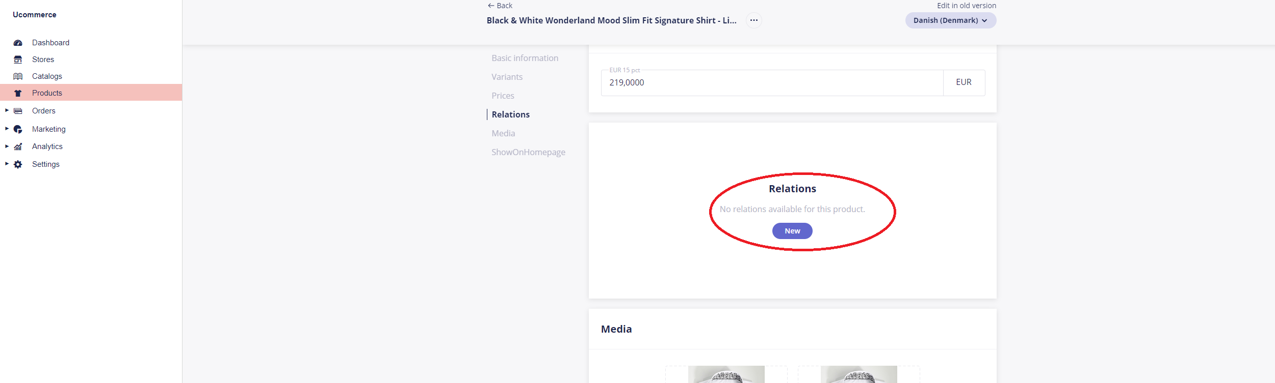Open Dashboard in the sidebar
1275x383 pixels.
pyautogui.click(x=50, y=43)
